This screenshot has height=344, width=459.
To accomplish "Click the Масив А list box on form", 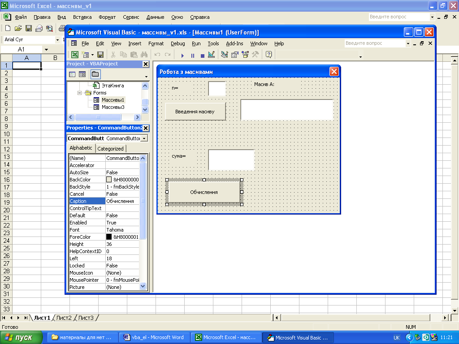I will click(287, 110).
